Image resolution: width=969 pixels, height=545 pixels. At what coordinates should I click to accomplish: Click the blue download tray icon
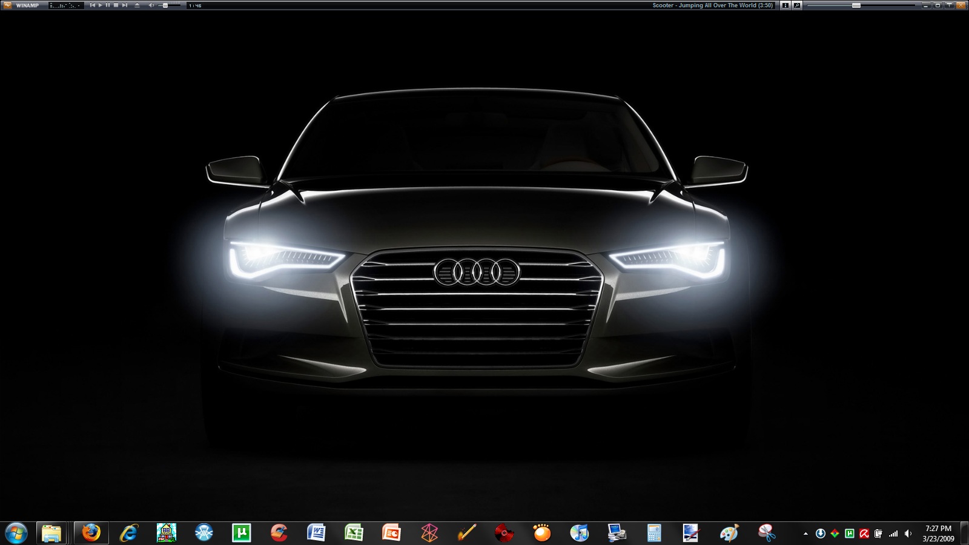pos(821,533)
